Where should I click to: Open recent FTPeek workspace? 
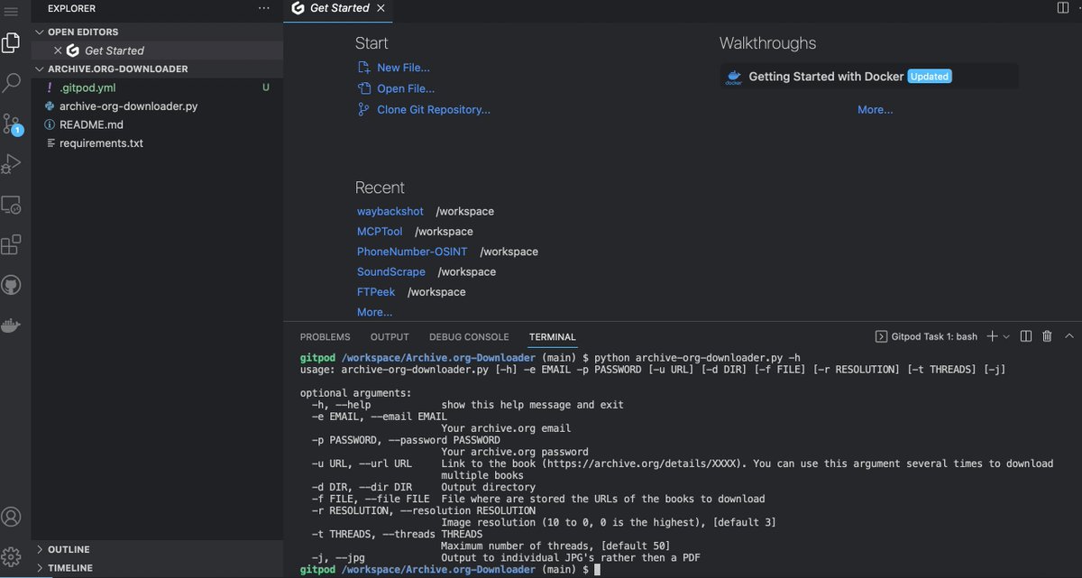(376, 292)
